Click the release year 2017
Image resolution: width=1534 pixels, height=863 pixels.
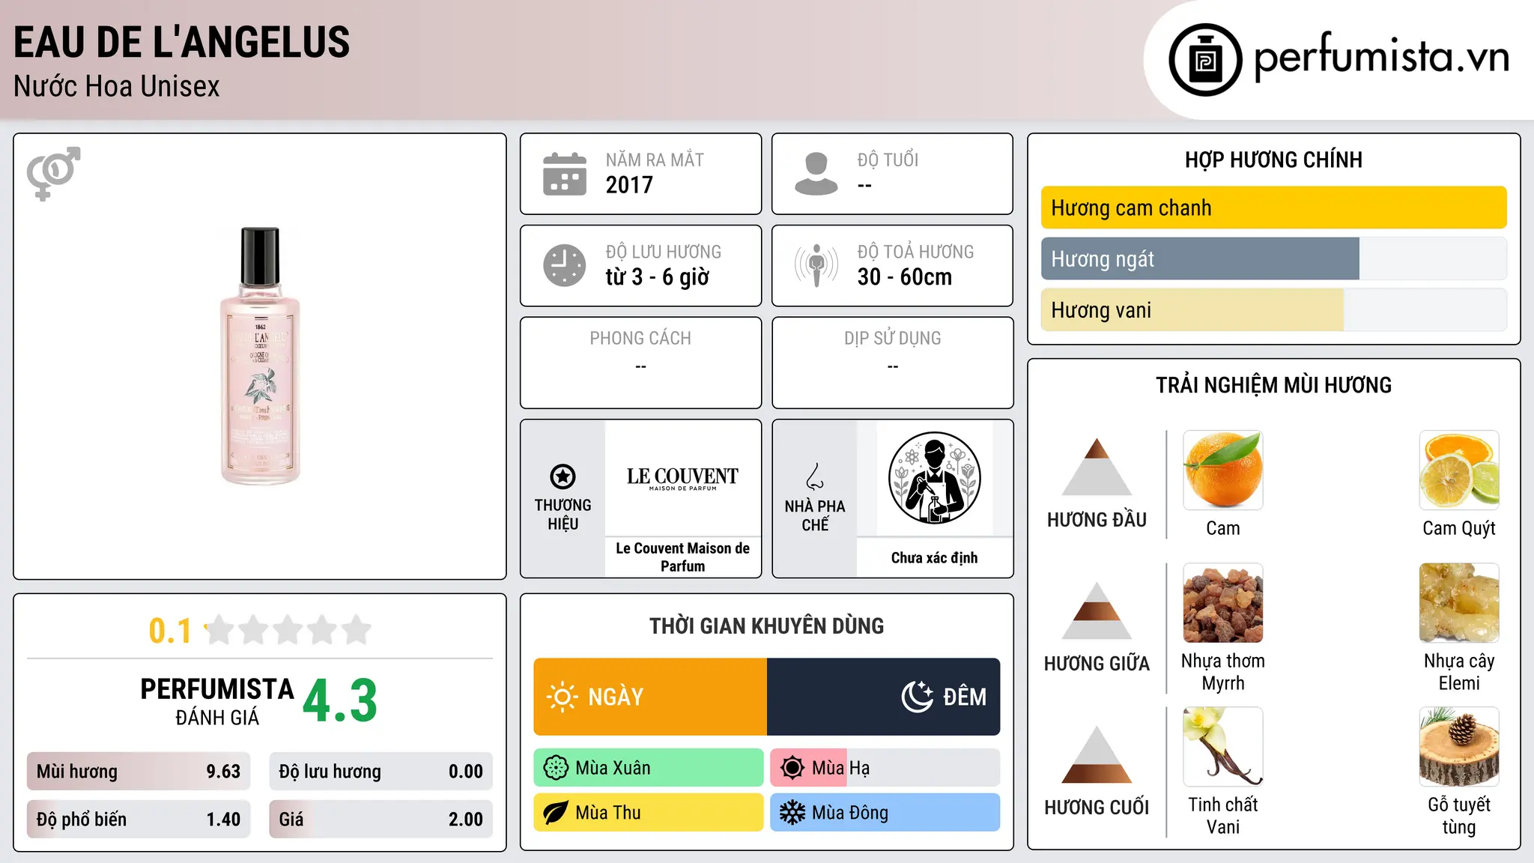629,185
